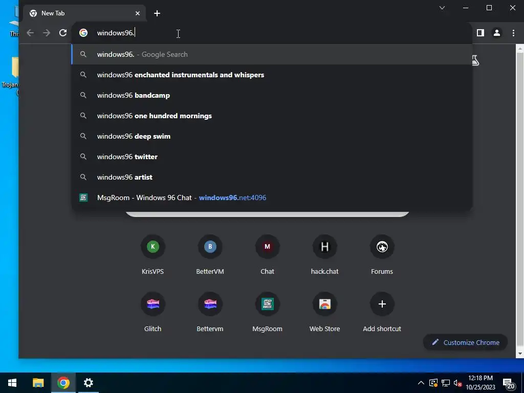The height and width of the screenshot is (393, 524).
Task: Click the Google icon in address bar
Action: [x=83, y=33]
